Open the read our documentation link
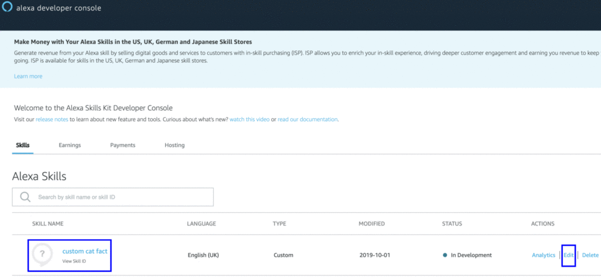 pyautogui.click(x=308, y=119)
